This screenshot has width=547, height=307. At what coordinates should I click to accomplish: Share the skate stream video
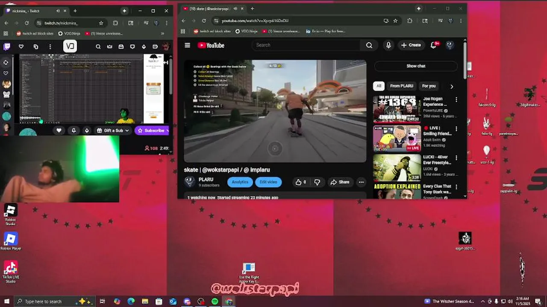340,182
